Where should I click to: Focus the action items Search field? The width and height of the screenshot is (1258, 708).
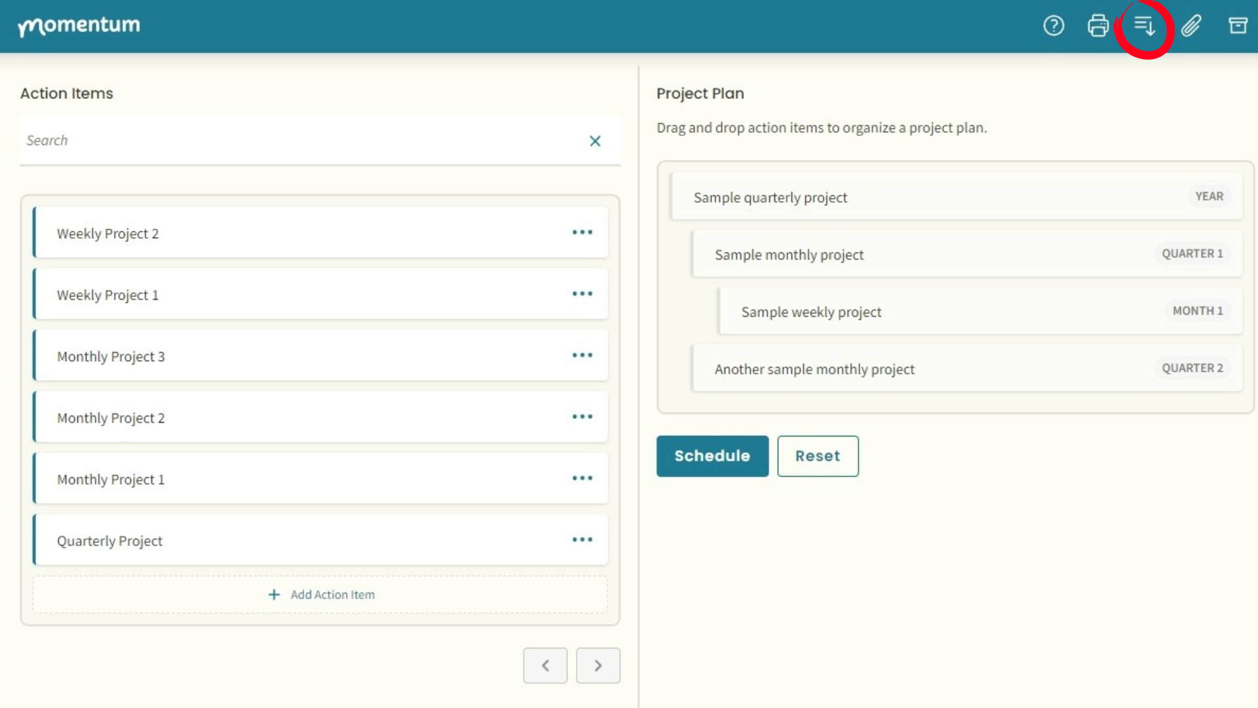coord(301,141)
